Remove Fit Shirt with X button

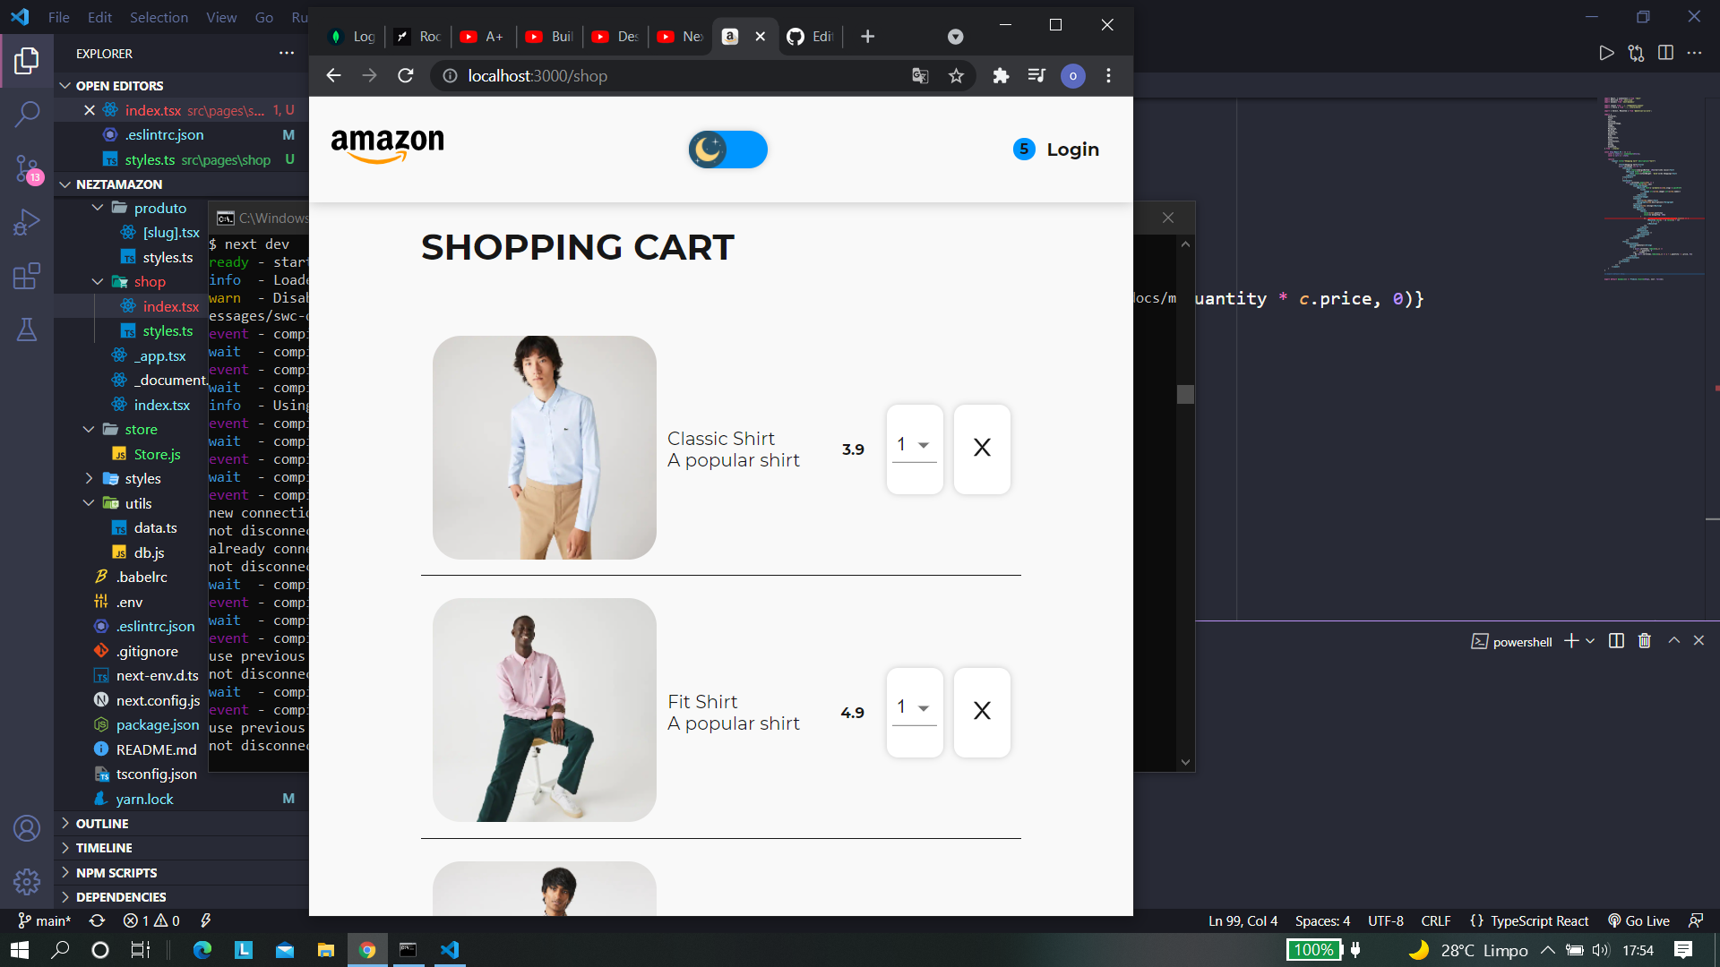[x=982, y=711]
